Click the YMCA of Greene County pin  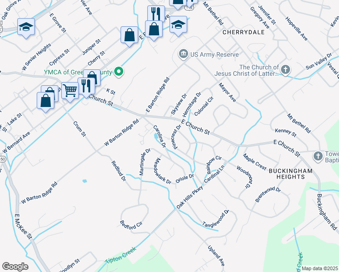point(118,72)
